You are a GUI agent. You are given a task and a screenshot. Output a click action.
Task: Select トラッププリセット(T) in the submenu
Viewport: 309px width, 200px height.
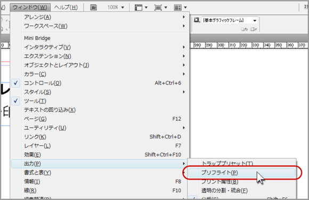point(241,164)
